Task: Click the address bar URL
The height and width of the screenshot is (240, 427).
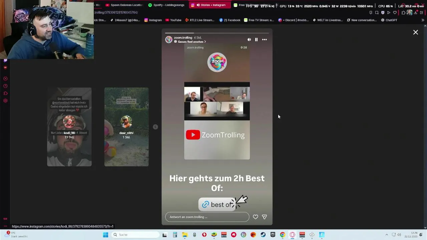Action: [x=116, y=12]
